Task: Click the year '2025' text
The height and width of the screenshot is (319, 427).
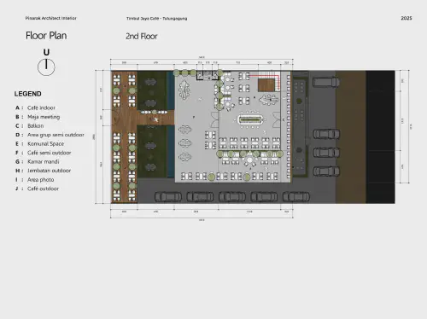Action: pyautogui.click(x=407, y=18)
